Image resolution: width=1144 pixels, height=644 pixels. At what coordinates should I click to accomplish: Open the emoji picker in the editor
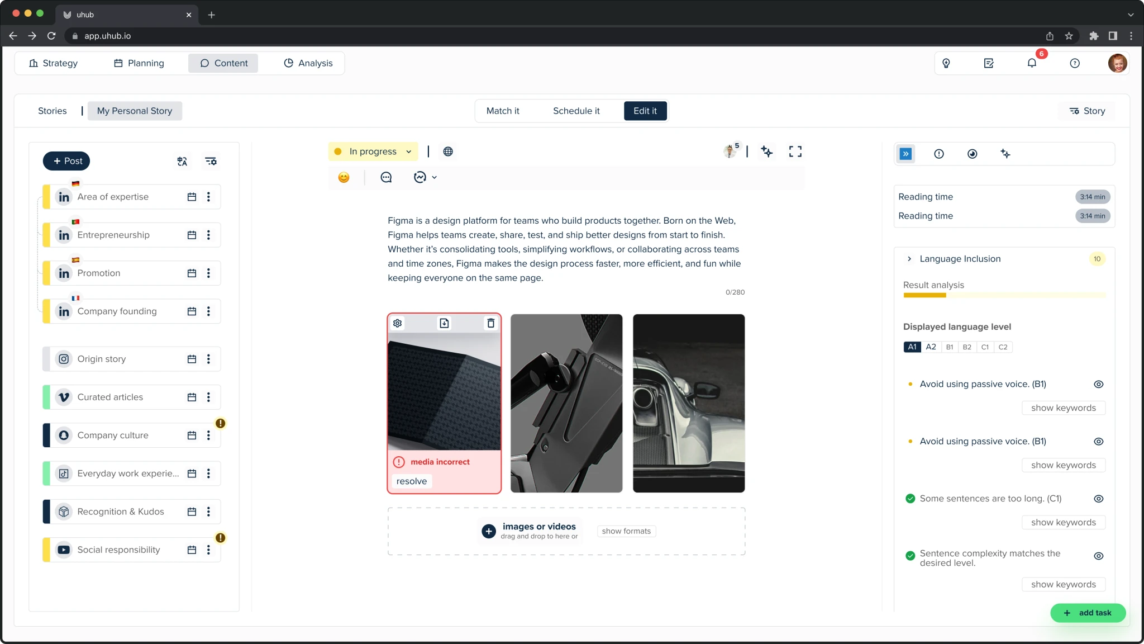(344, 177)
